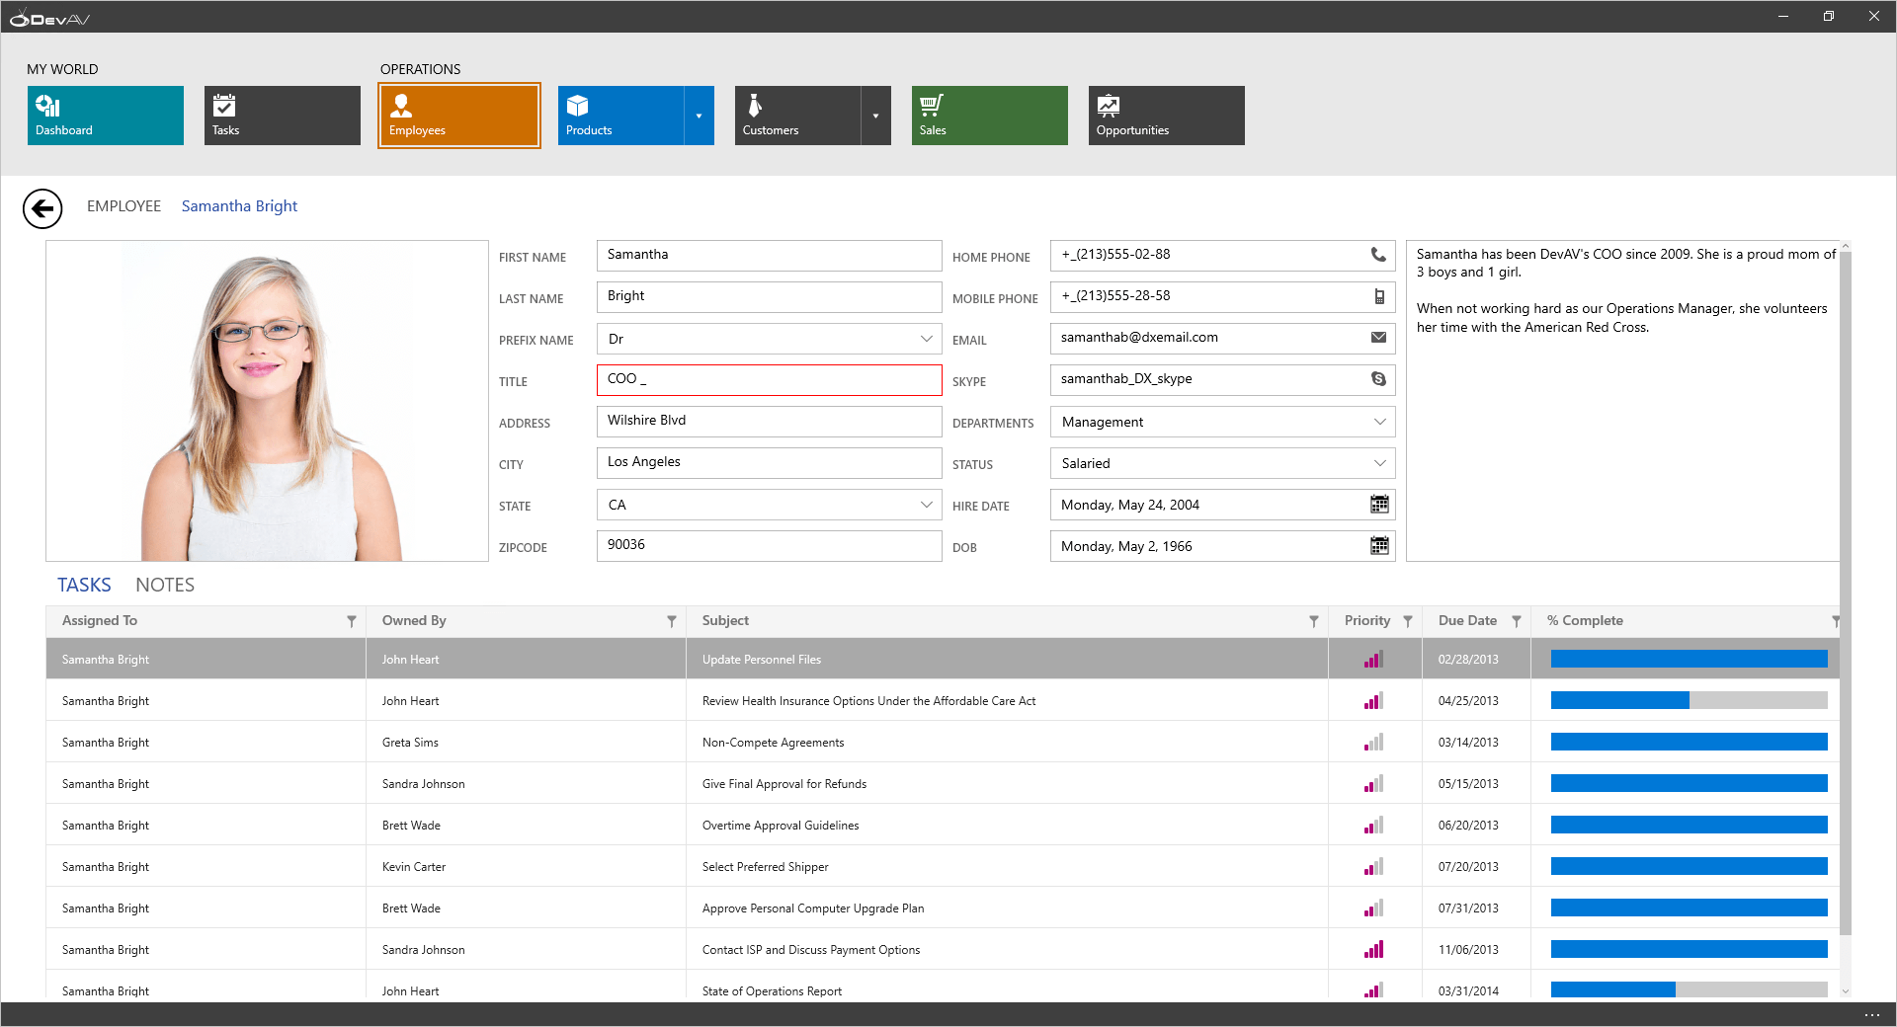The width and height of the screenshot is (1897, 1027).
Task: Click the Zipcode input field
Action: click(769, 546)
